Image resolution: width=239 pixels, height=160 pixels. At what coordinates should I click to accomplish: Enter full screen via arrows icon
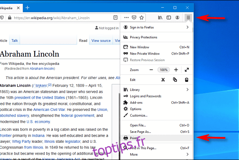pyautogui.click(x=187, y=70)
